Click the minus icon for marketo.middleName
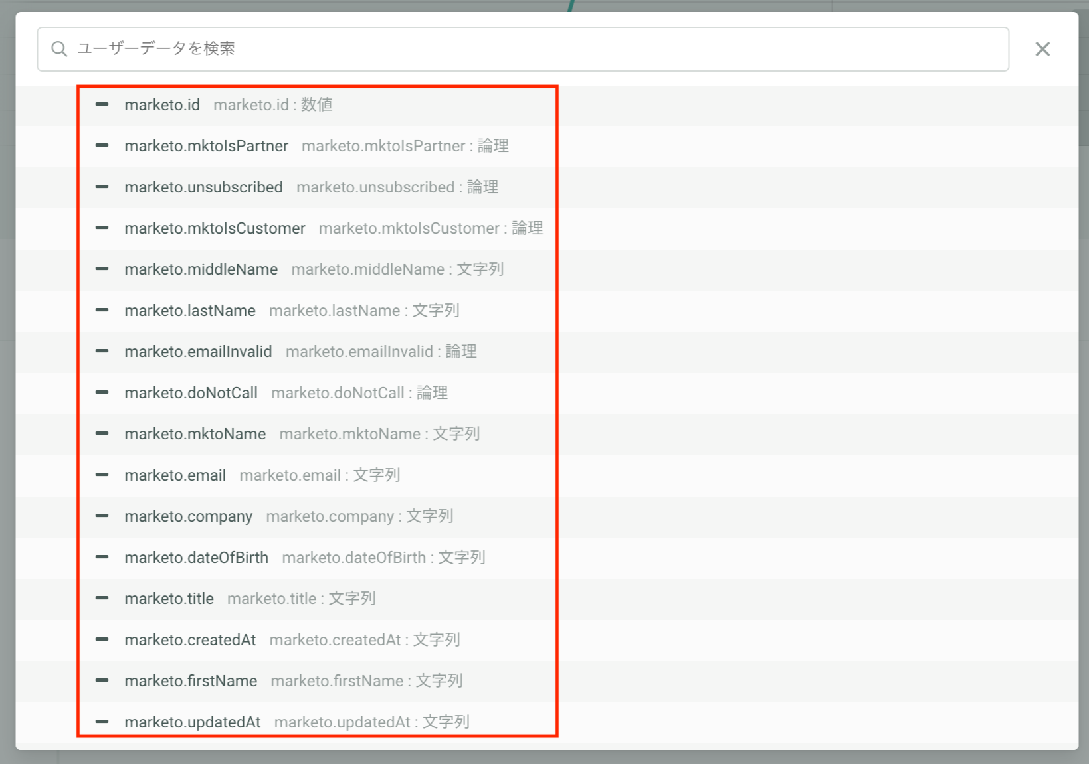1089x764 pixels. [x=102, y=269]
